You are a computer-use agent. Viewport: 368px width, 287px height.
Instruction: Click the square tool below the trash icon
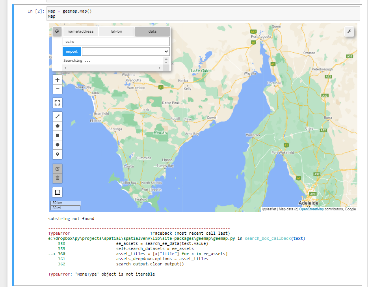pyautogui.click(x=57, y=192)
